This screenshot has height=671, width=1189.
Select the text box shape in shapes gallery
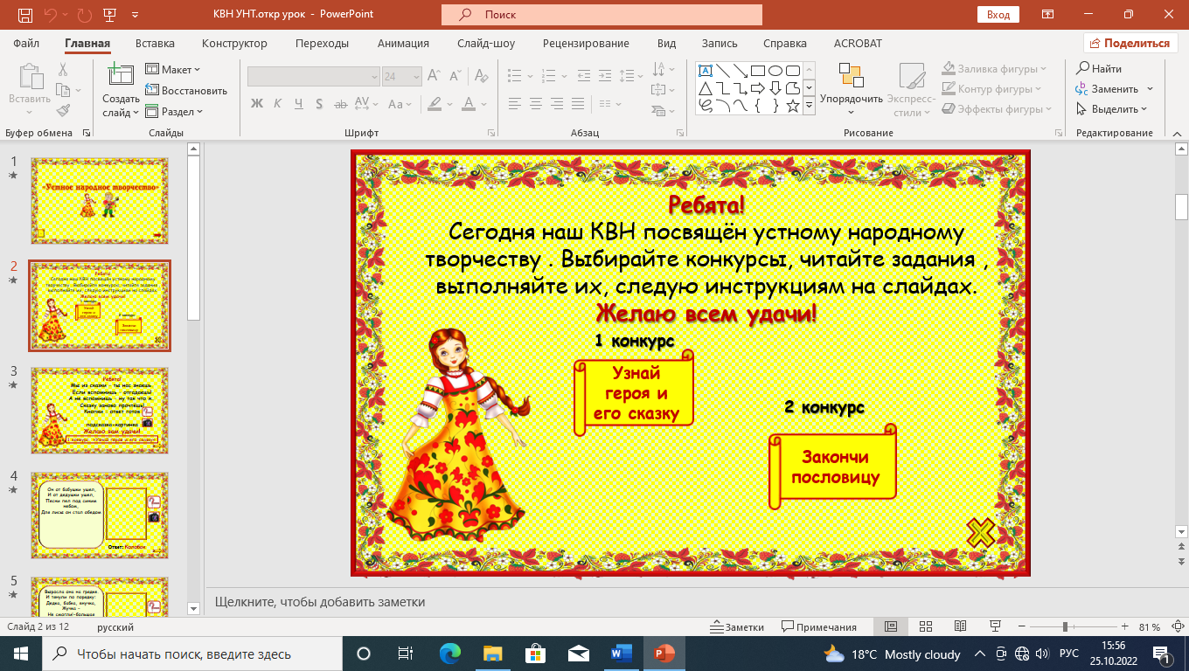click(x=706, y=71)
